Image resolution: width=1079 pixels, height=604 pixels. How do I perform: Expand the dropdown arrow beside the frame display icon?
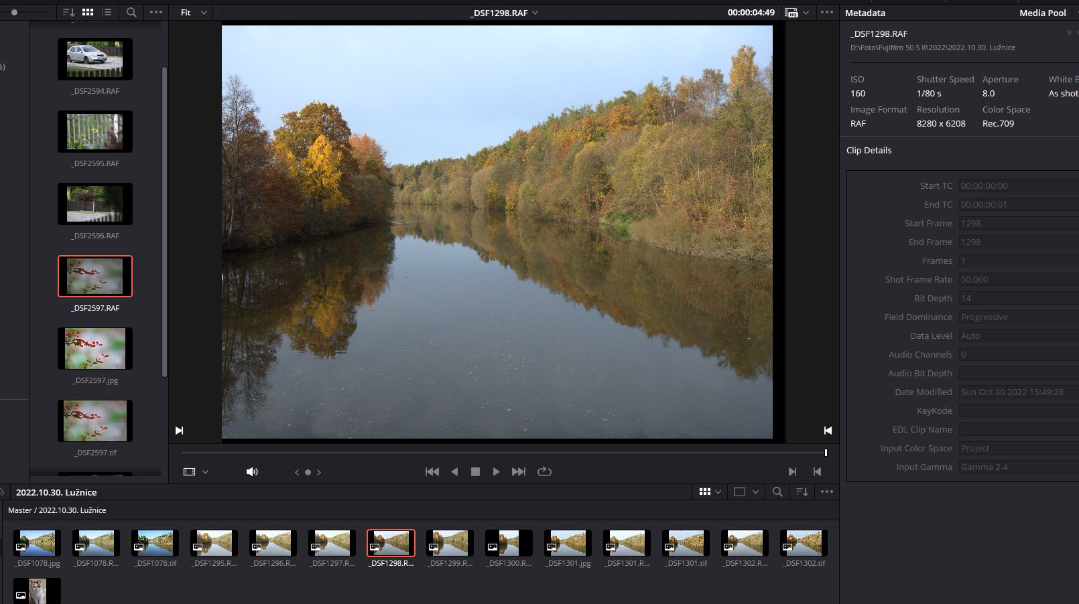pyautogui.click(x=755, y=492)
